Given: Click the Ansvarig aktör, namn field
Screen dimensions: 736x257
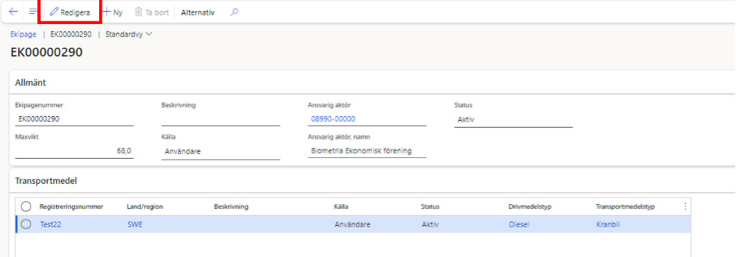Looking at the screenshot, I should (367, 151).
